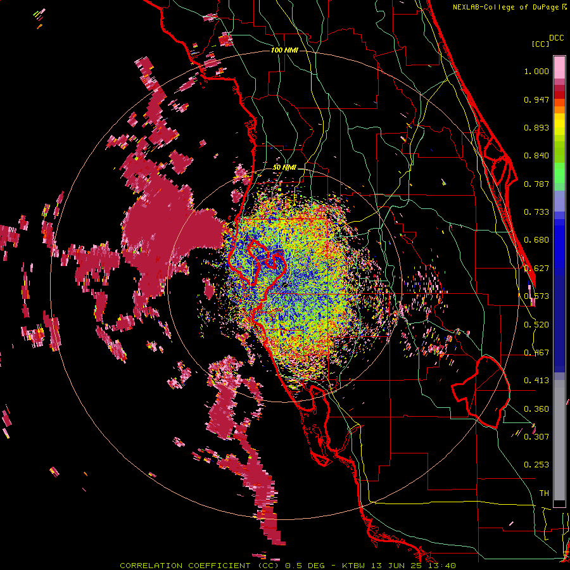Select the 0.840 legend value
The width and height of the screenshot is (570, 570).
(536, 156)
